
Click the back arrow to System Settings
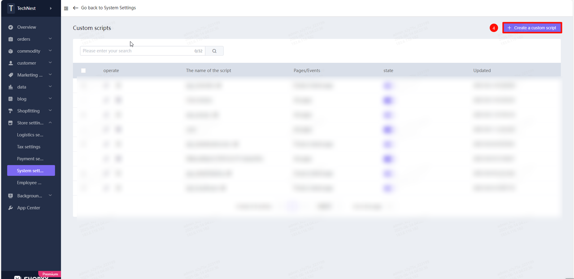tap(75, 8)
